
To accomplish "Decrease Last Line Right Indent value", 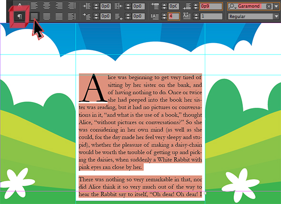I will point(128,18).
